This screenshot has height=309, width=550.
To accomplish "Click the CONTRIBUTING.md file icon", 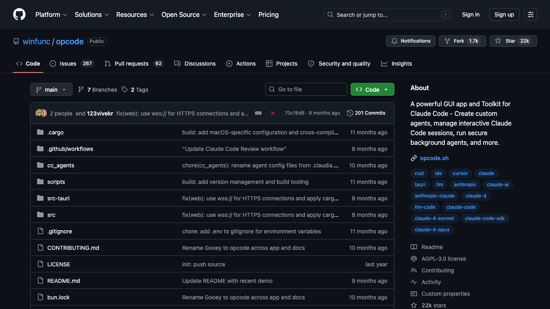I will (40, 248).
